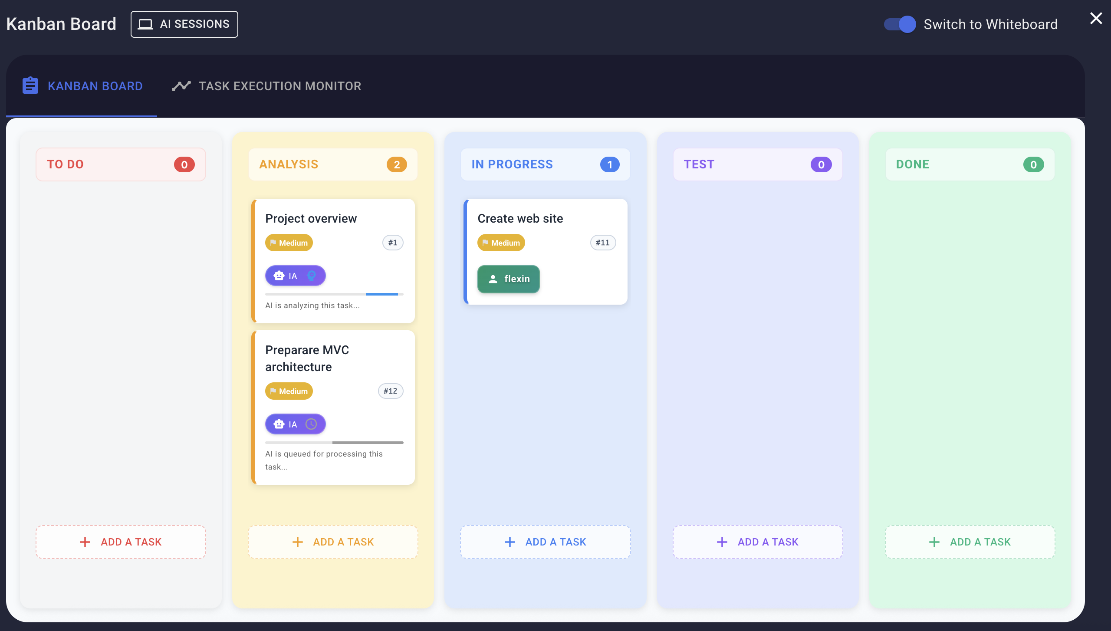
Task: Click the #12 task ID badge
Action: (x=390, y=391)
